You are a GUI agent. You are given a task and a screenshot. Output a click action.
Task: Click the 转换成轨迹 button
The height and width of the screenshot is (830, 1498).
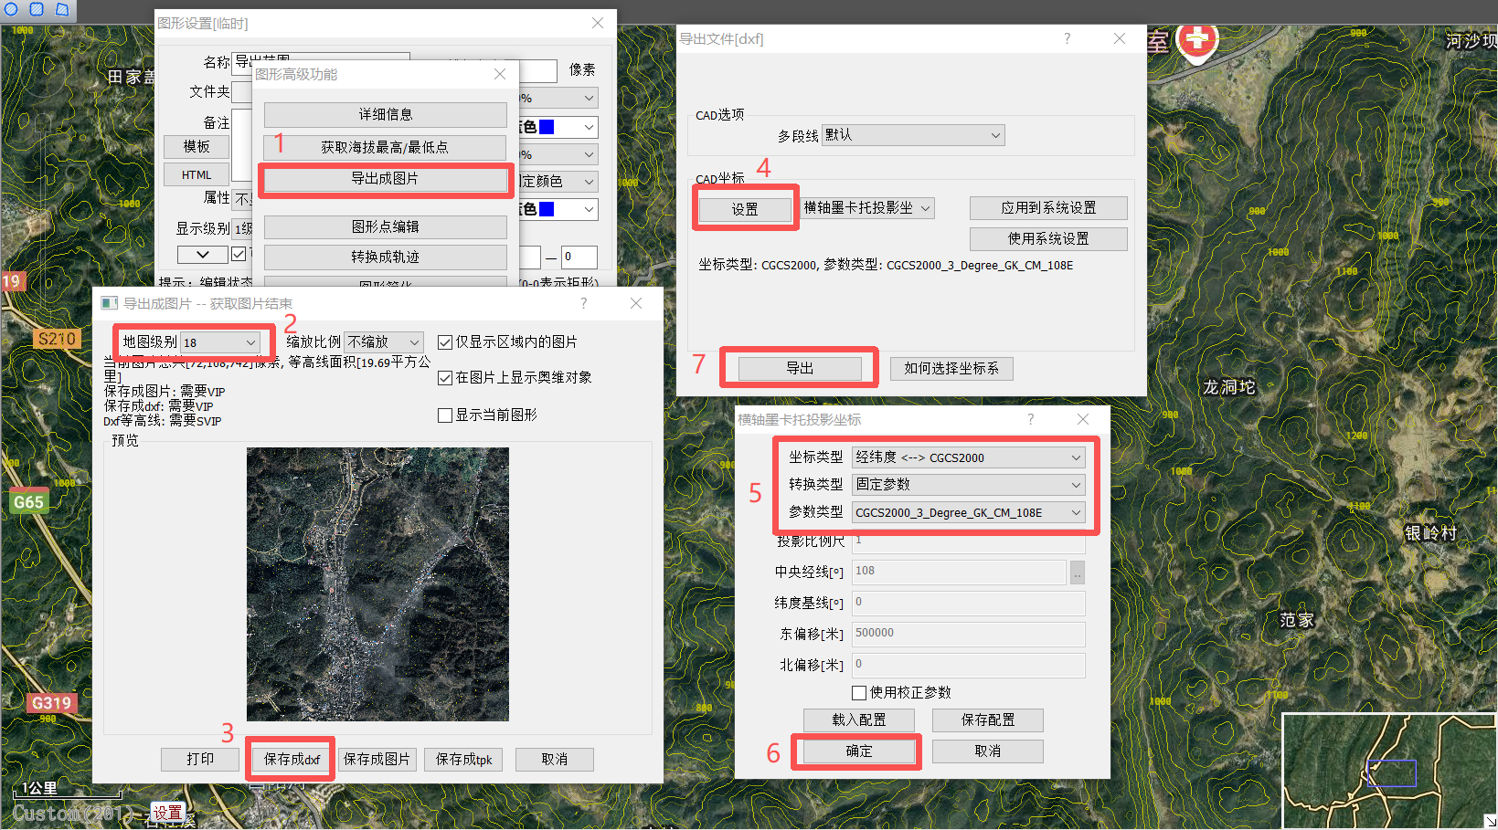pos(386,257)
